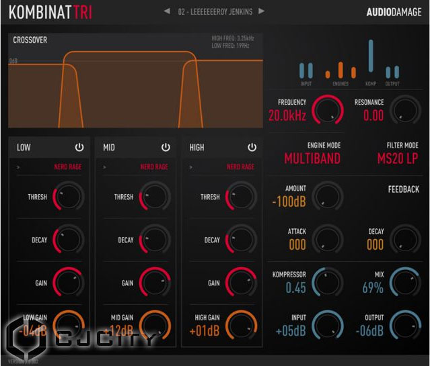The width and height of the screenshot is (430, 366).
Task: Click the 0.00 resonance value
Action: tap(373, 116)
